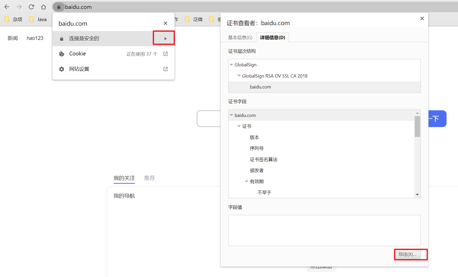Collapse the baidu.com fields node
The width and height of the screenshot is (458, 277).
coord(231,115)
